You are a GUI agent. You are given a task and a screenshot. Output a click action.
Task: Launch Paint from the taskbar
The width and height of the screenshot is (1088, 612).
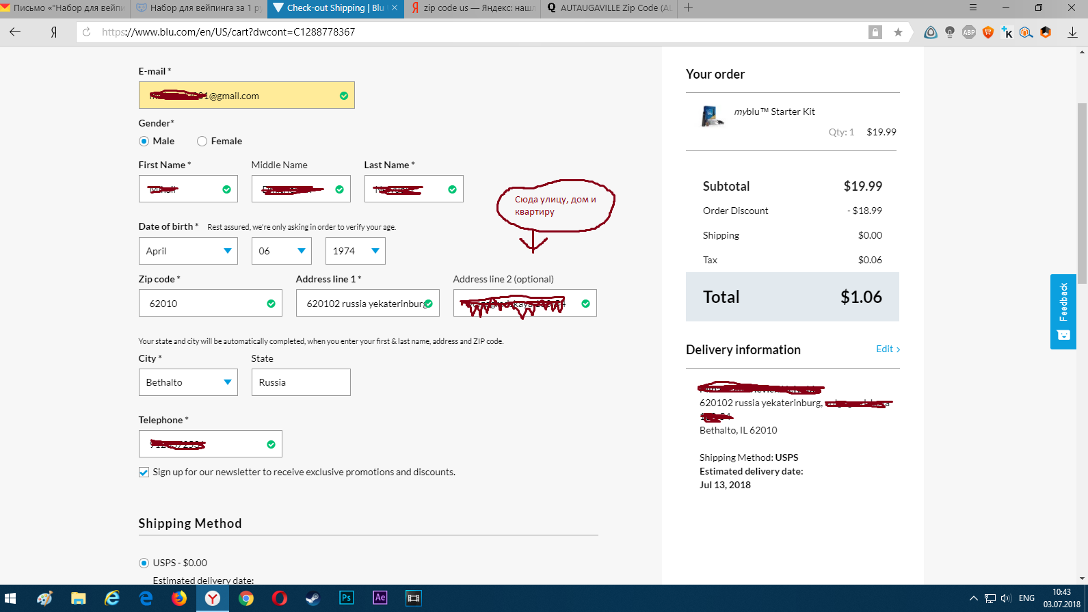click(45, 598)
